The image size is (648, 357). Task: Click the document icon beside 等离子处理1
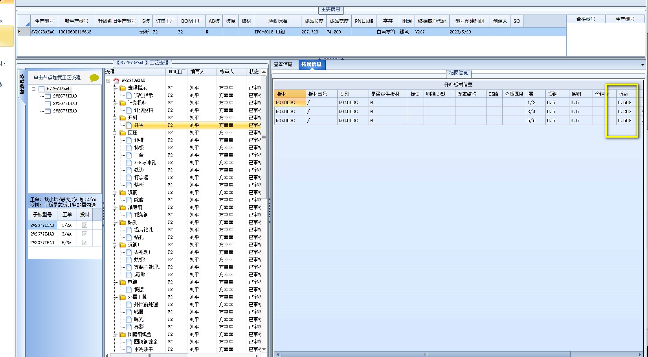pyautogui.click(x=129, y=267)
